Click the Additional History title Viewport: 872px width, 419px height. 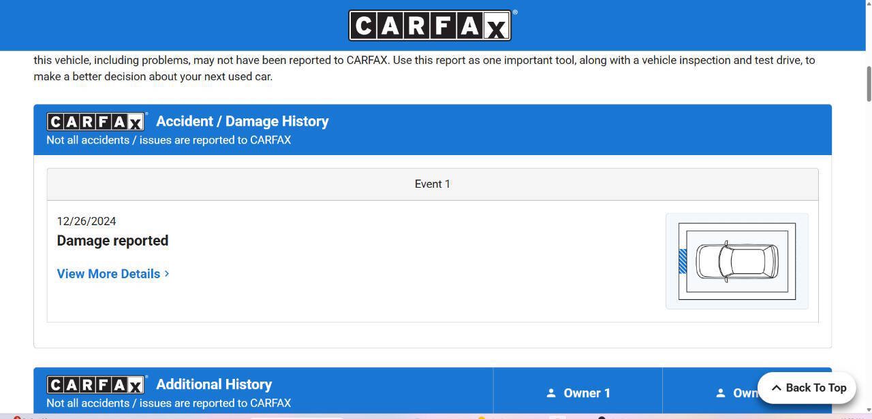[x=214, y=384]
